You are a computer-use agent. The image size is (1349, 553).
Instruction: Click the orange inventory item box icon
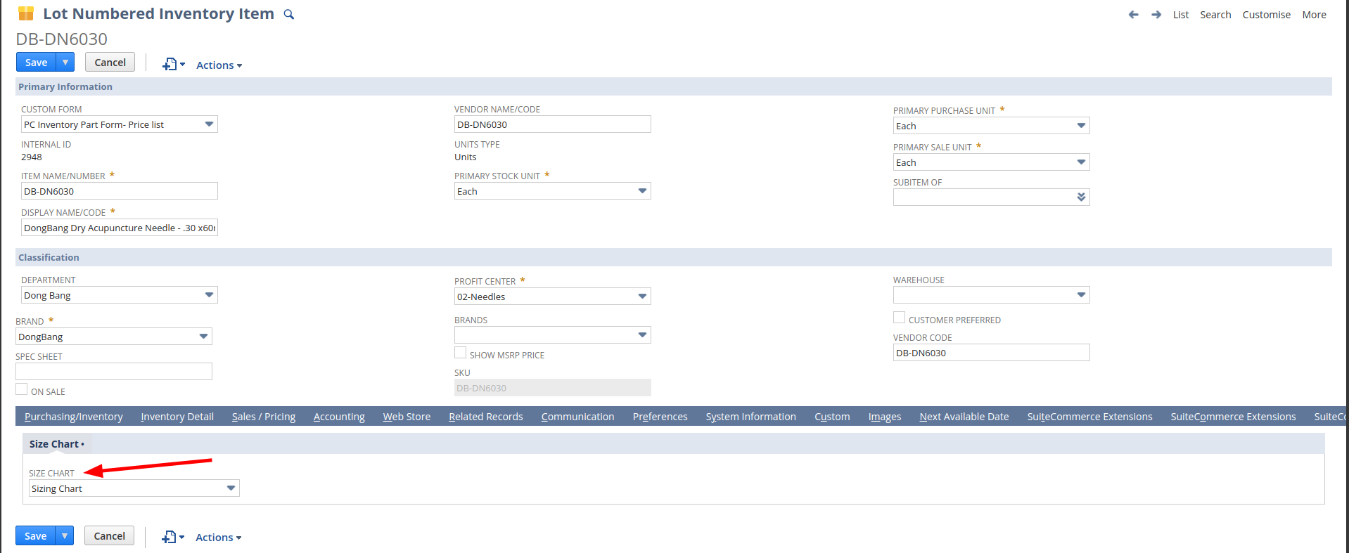click(26, 13)
